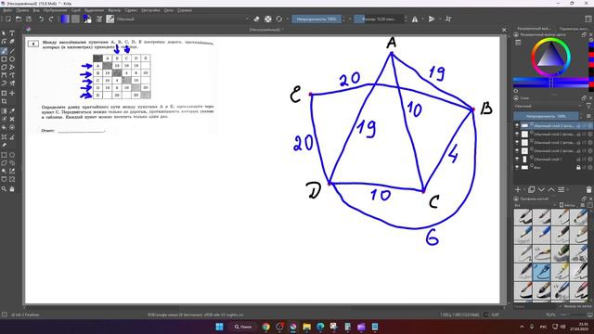This screenshot has width=594, height=334.
Task: Hide the Фон layer with eye icon
Action: coord(517,167)
